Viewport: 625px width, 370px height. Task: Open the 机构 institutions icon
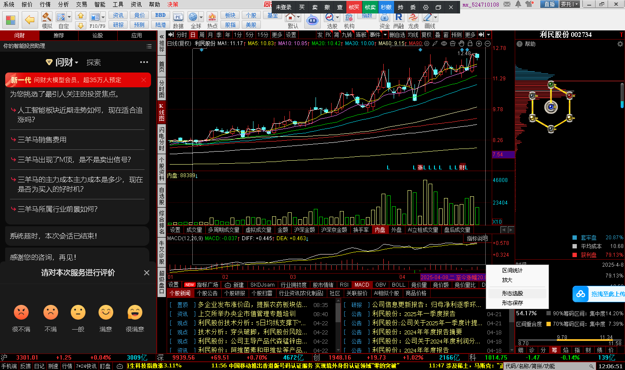click(x=349, y=17)
